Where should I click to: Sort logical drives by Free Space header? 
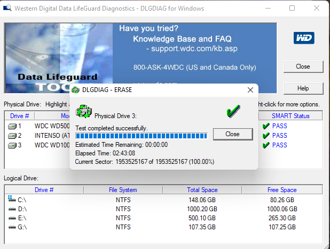click(x=282, y=190)
